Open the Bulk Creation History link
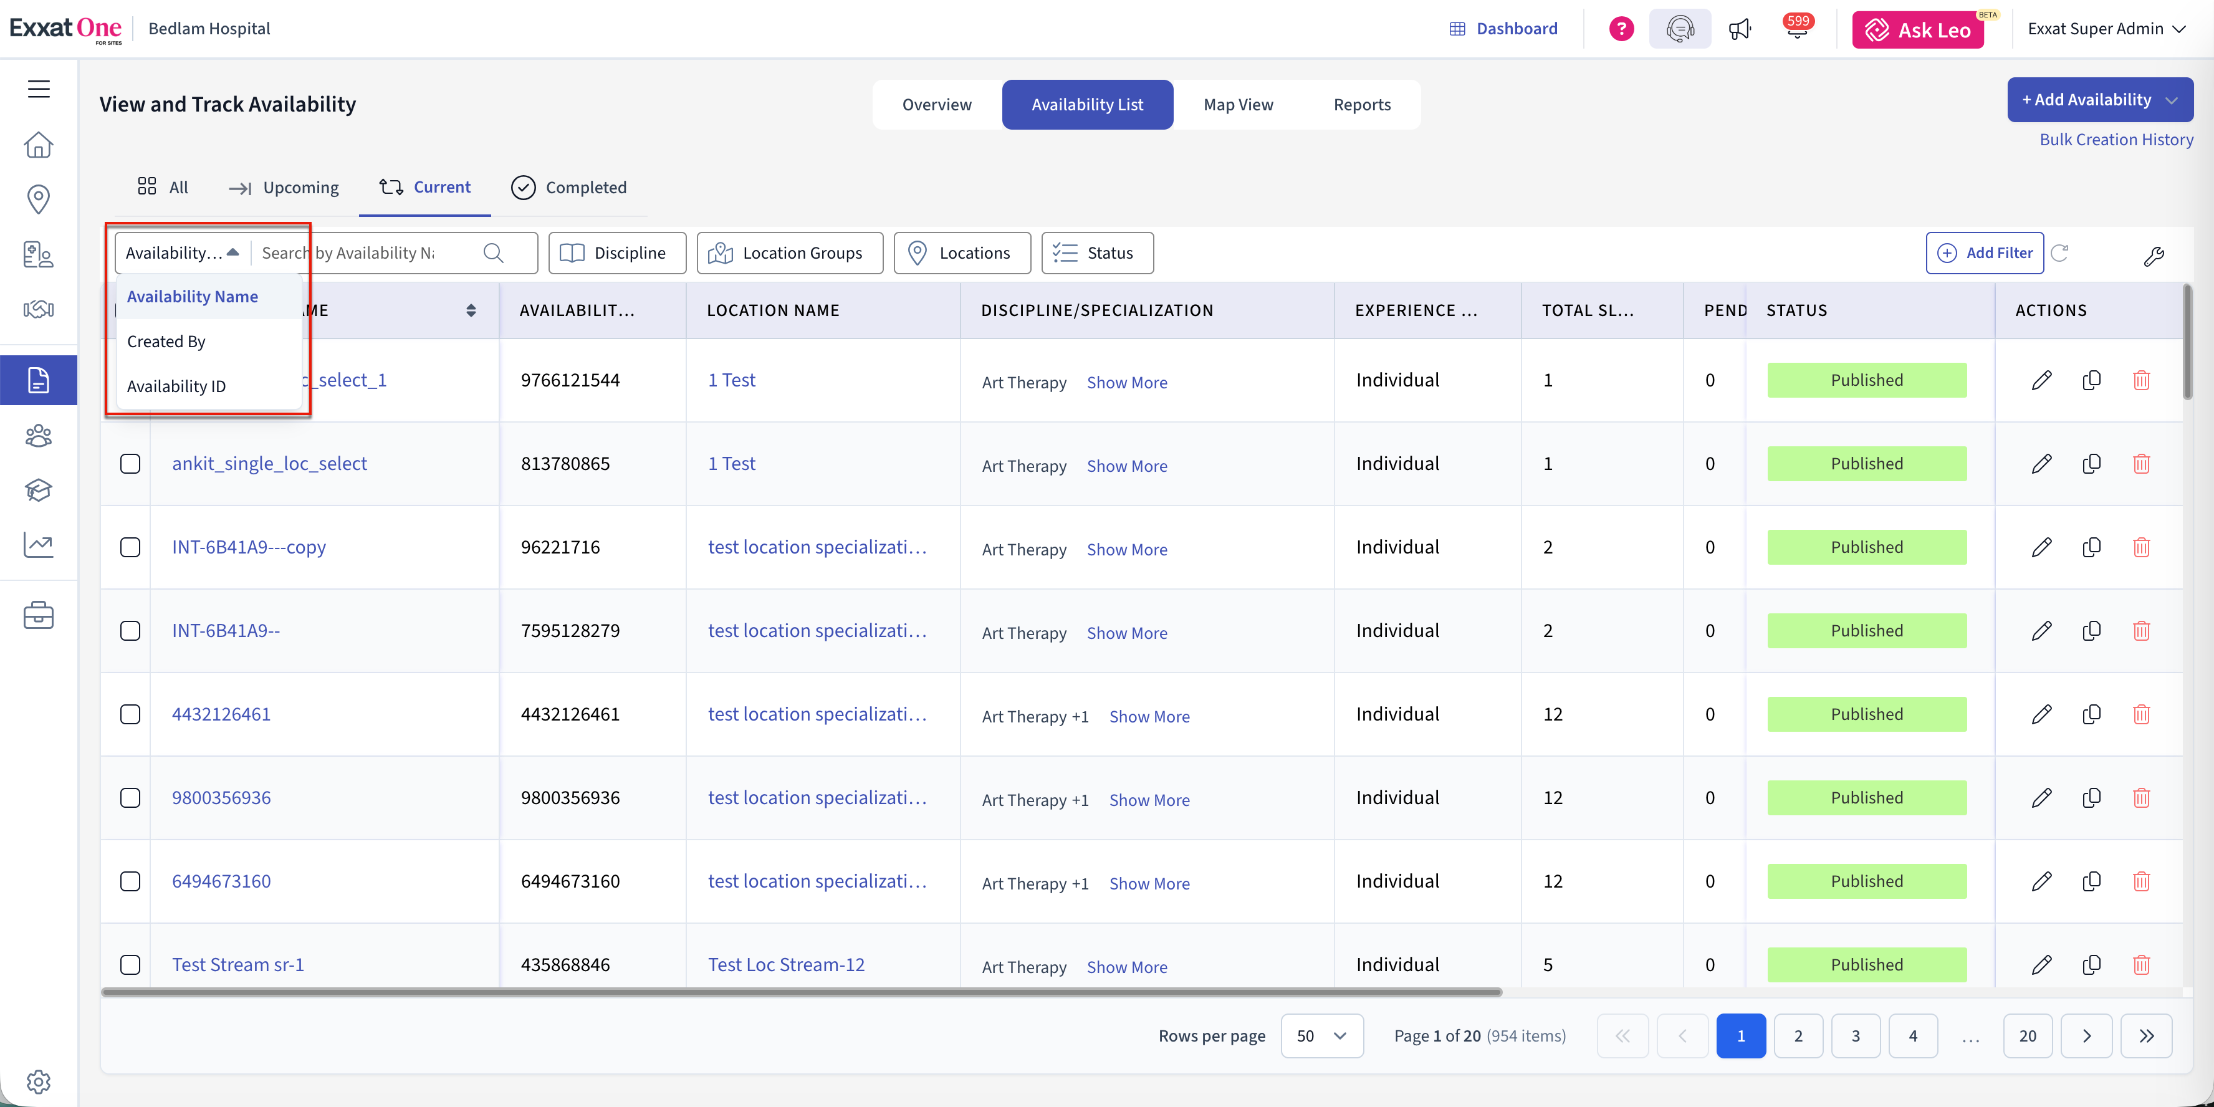2214x1107 pixels. [x=2116, y=139]
